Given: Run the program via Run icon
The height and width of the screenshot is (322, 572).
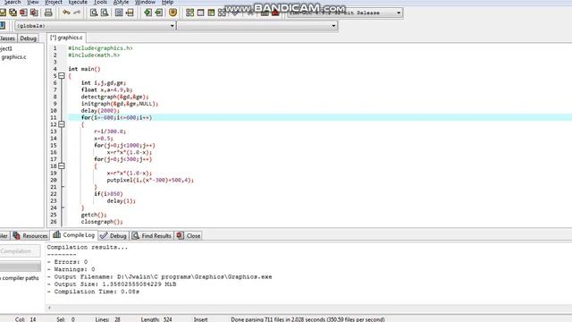Looking at the screenshot, I should coord(200,13).
